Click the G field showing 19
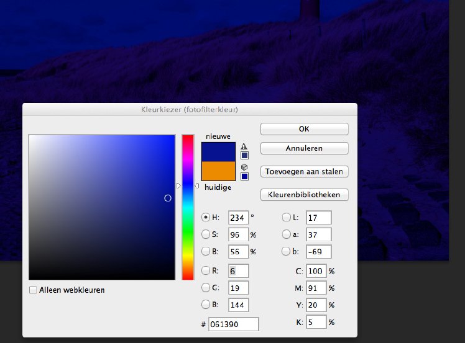This screenshot has width=465, height=343. [238, 288]
